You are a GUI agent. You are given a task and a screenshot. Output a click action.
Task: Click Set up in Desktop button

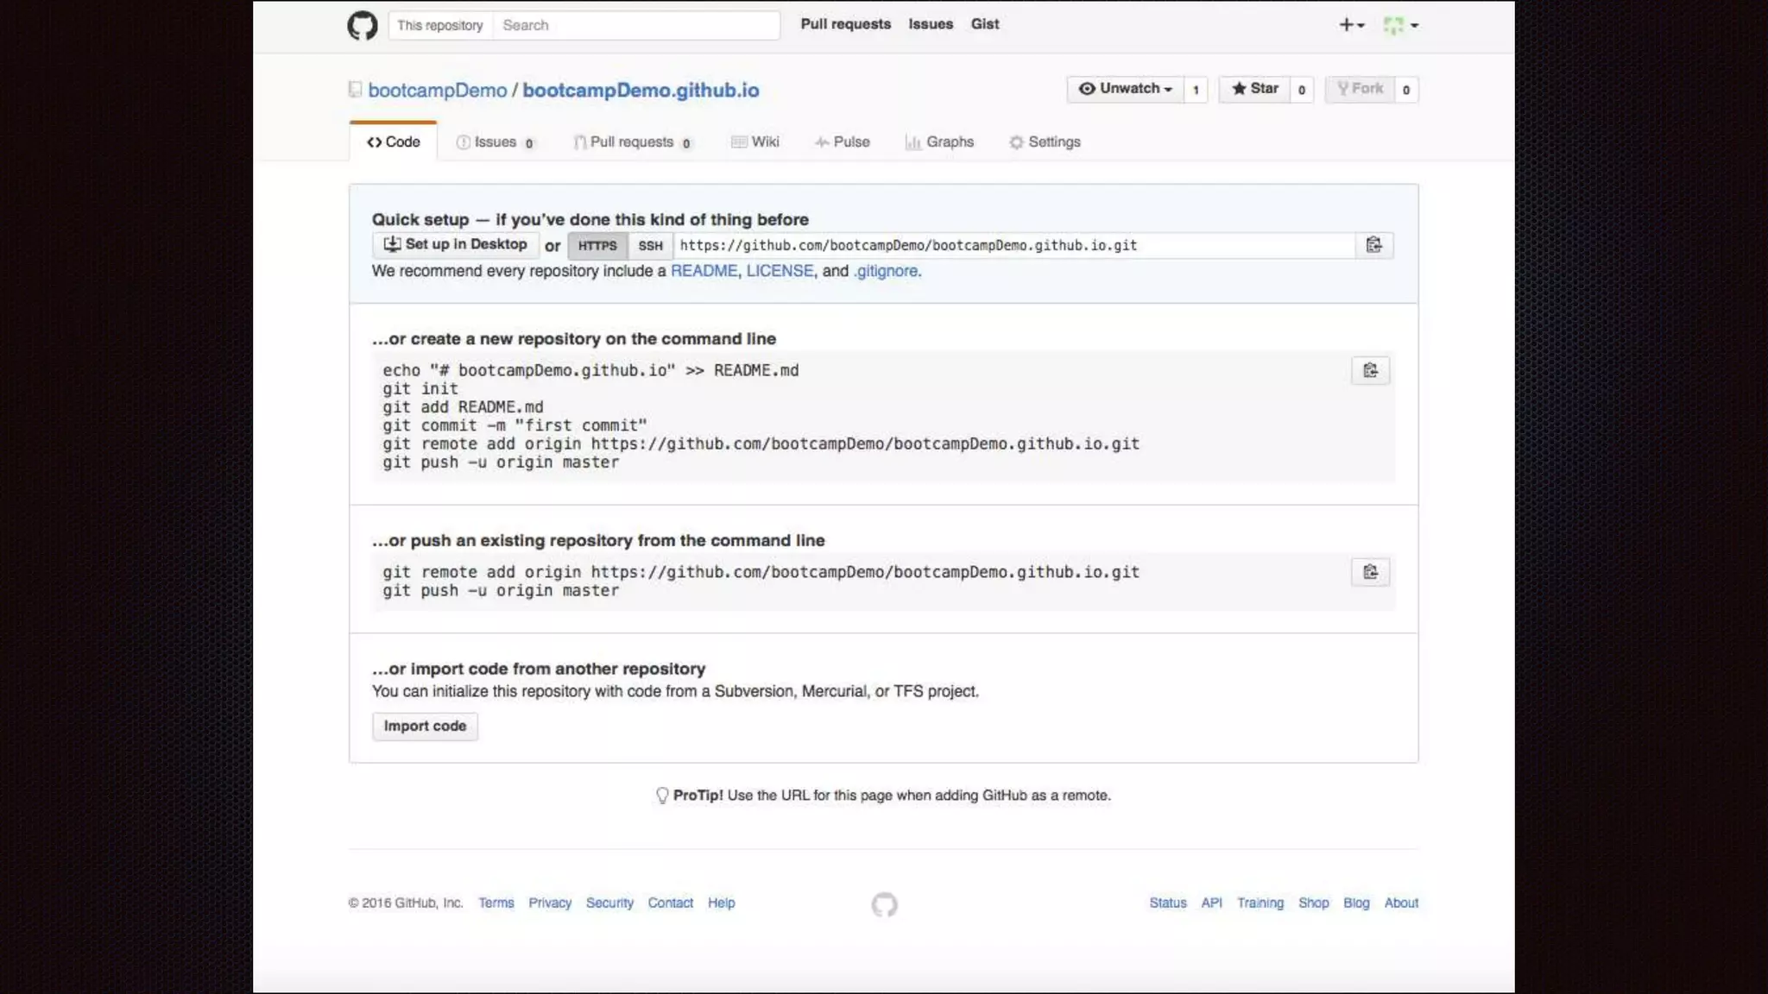click(x=456, y=245)
